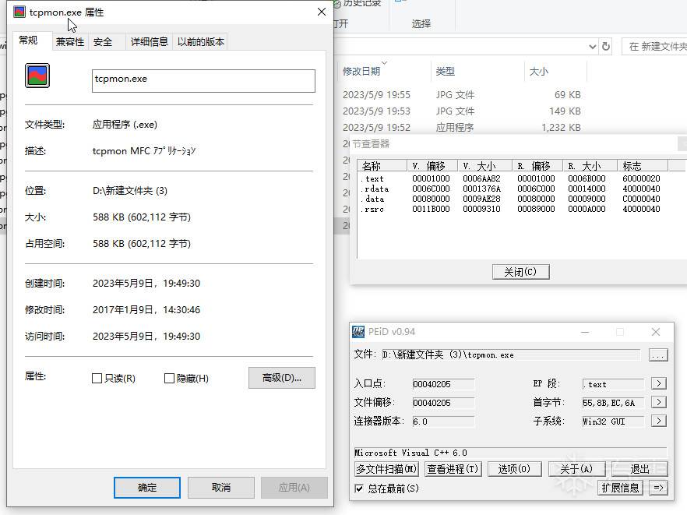Click the 选择 ribbon group label

pos(421,23)
